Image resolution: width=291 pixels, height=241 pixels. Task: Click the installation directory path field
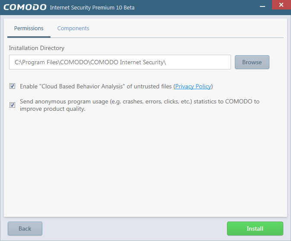coord(120,62)
